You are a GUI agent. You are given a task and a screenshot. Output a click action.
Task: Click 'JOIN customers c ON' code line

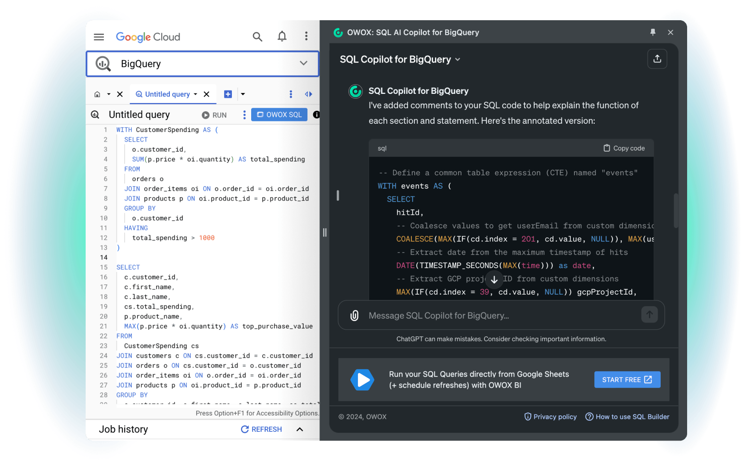(x=215, y=356)
